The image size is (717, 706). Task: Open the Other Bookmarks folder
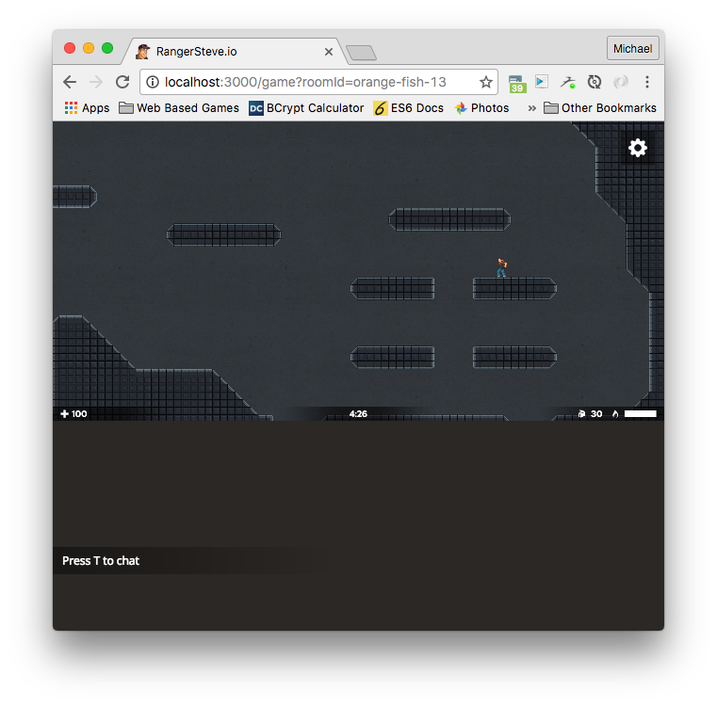tap(599, 108)
